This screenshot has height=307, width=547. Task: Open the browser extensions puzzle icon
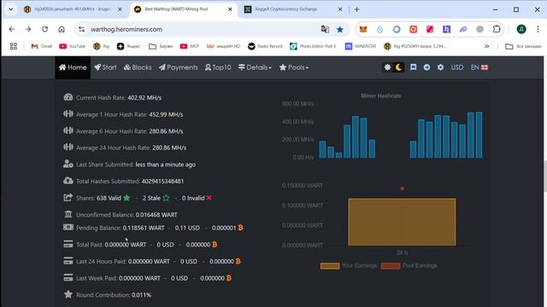[x=497, y=29]
